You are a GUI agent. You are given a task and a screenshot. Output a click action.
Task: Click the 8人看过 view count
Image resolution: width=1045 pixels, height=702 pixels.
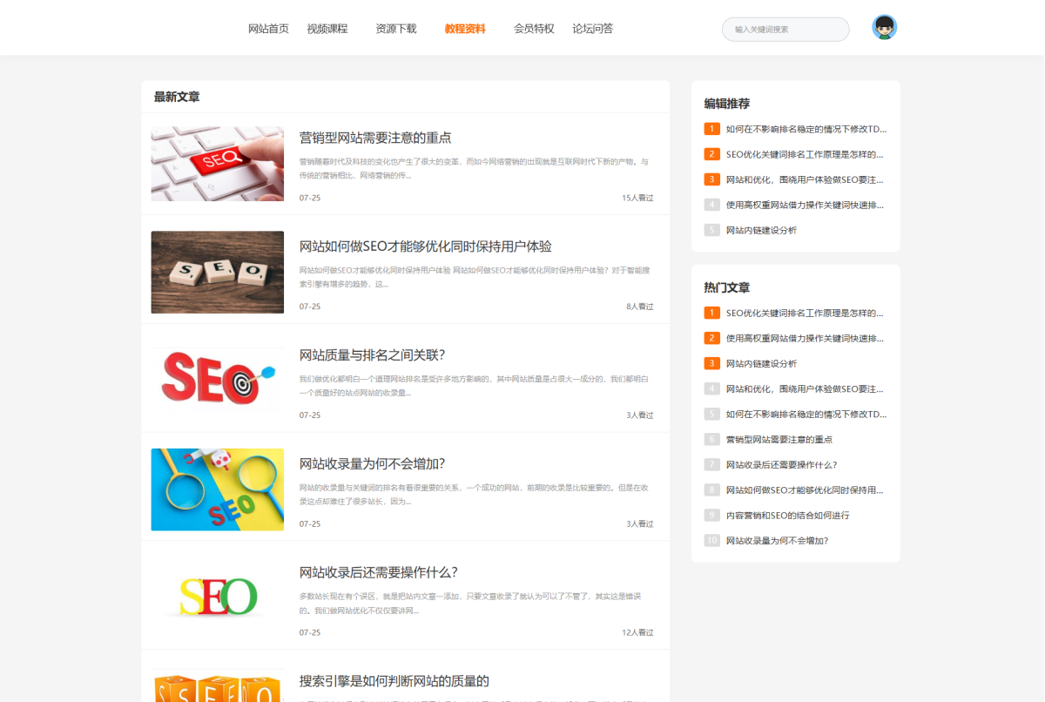point(640,307)
